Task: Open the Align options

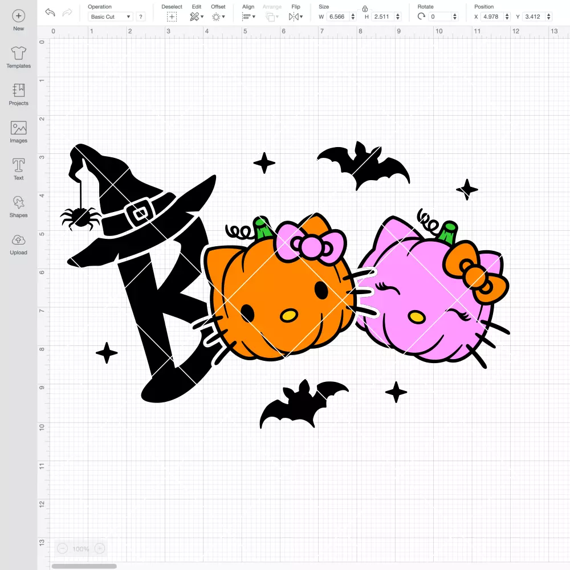Action: (x=249, y=17)
